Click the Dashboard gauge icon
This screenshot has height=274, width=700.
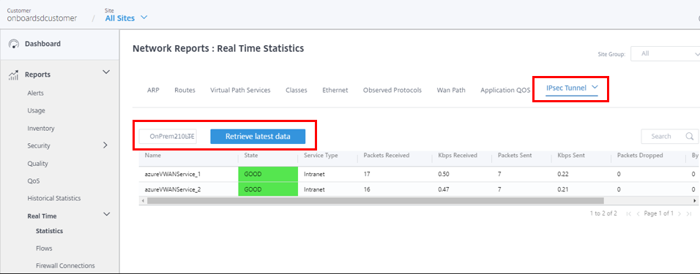point(14,44)
